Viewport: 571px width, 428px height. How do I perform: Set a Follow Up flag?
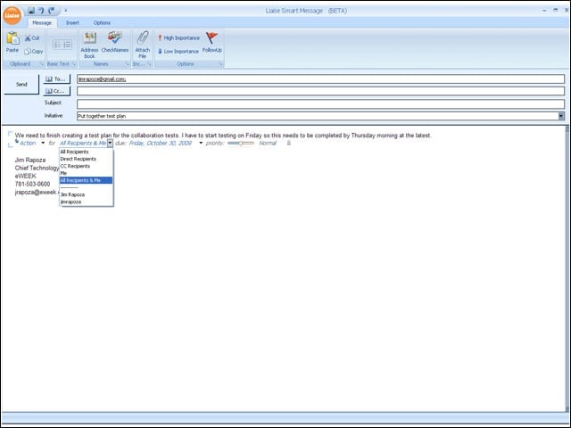coord(212,42)
